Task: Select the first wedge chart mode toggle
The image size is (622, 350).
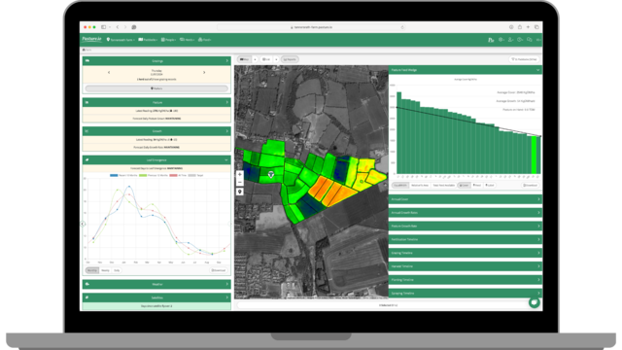Action: pyautogui.click(x=399, y=186)
